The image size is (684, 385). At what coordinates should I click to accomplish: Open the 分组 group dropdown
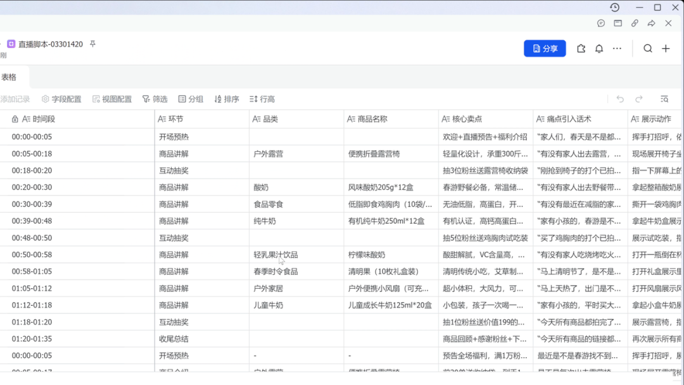click(191, 99)
